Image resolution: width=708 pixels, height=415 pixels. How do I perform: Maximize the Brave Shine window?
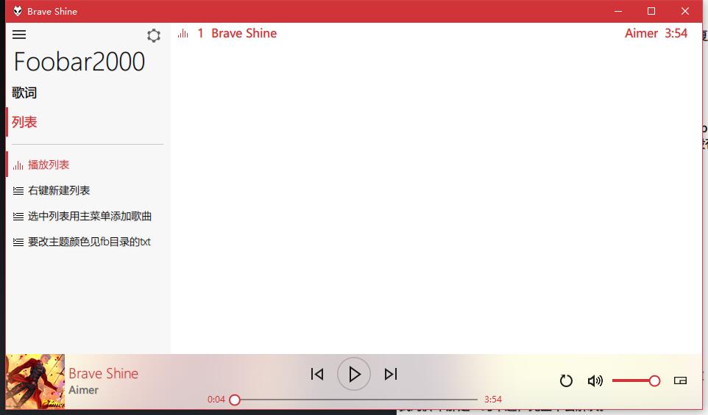tap(651, 11)
